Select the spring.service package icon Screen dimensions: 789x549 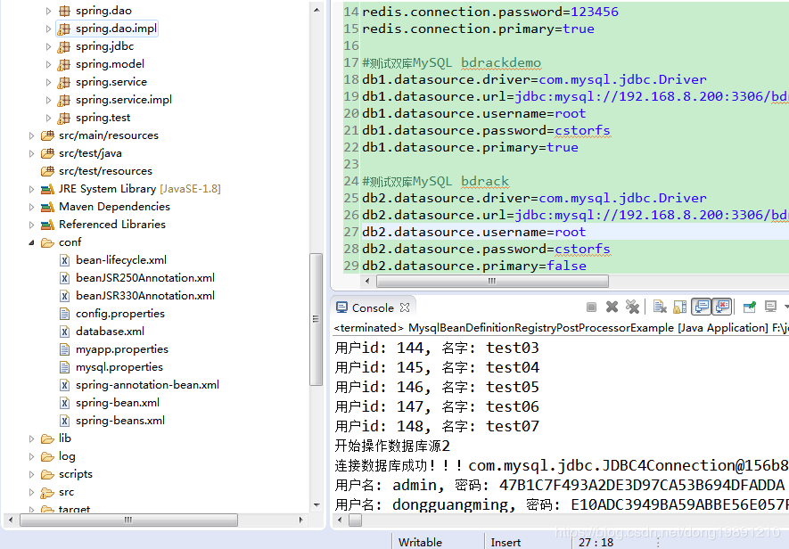64,82
